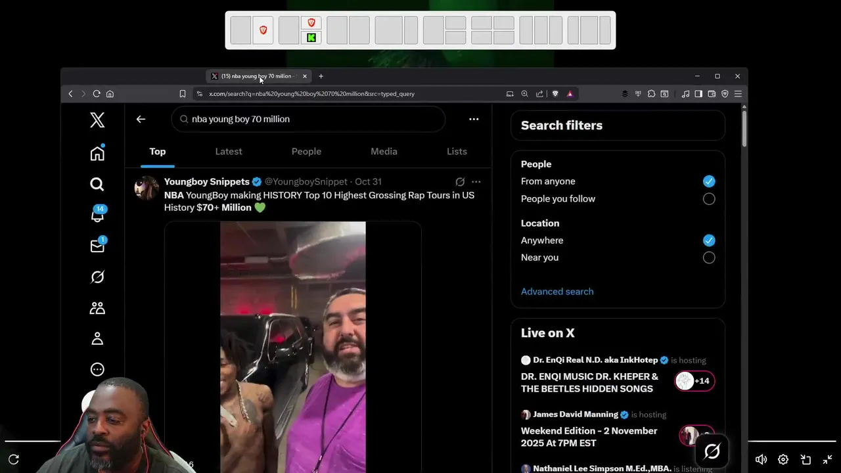841x473 pixels.
Task: Click zoom magnifier icon in address bar
Action: [524, 94]
